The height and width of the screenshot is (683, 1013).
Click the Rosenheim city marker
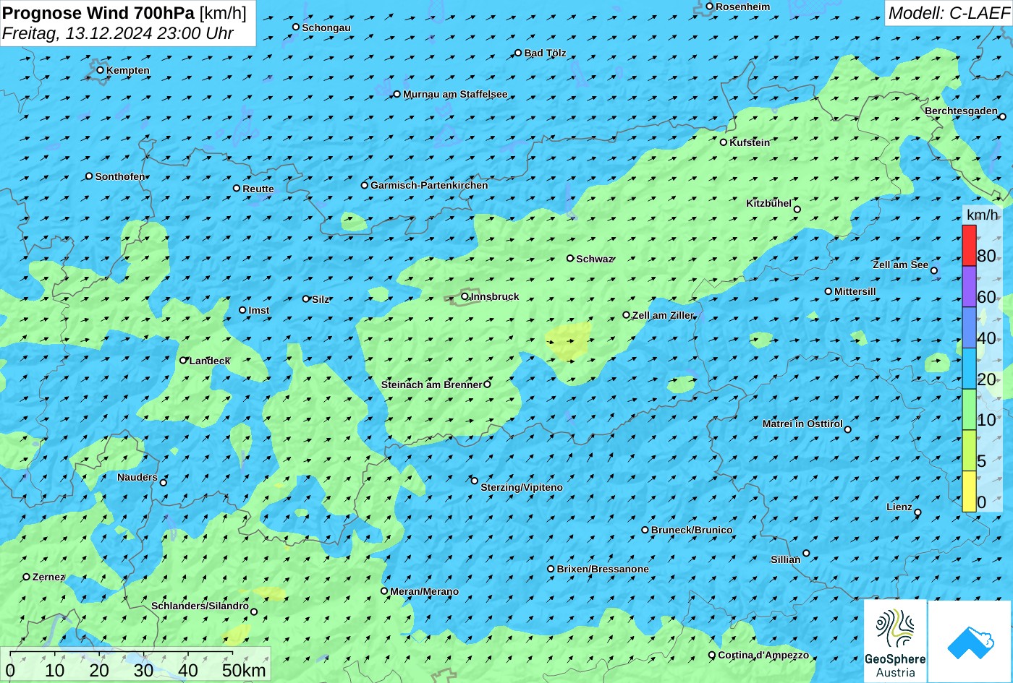tap(710, 7)
